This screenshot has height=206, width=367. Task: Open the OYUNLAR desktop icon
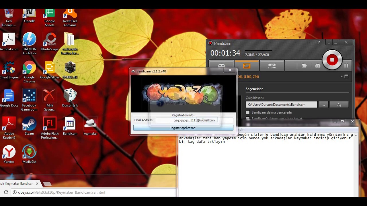(x=70, y=70)
